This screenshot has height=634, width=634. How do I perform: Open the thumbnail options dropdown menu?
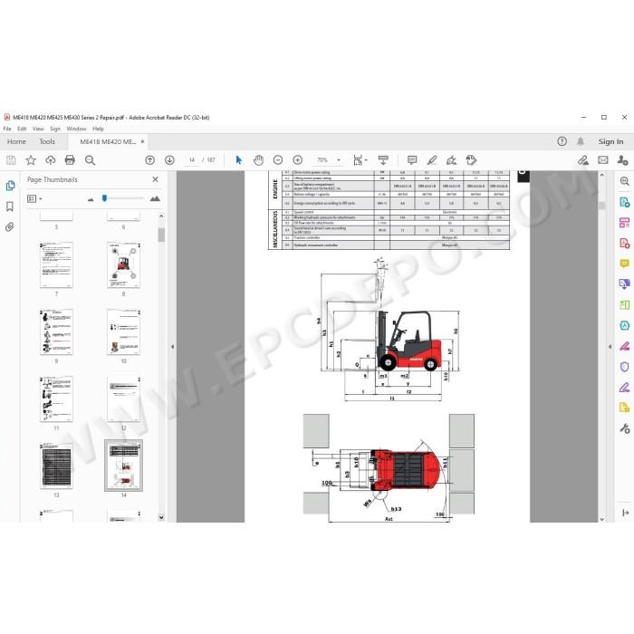[34, 198]
